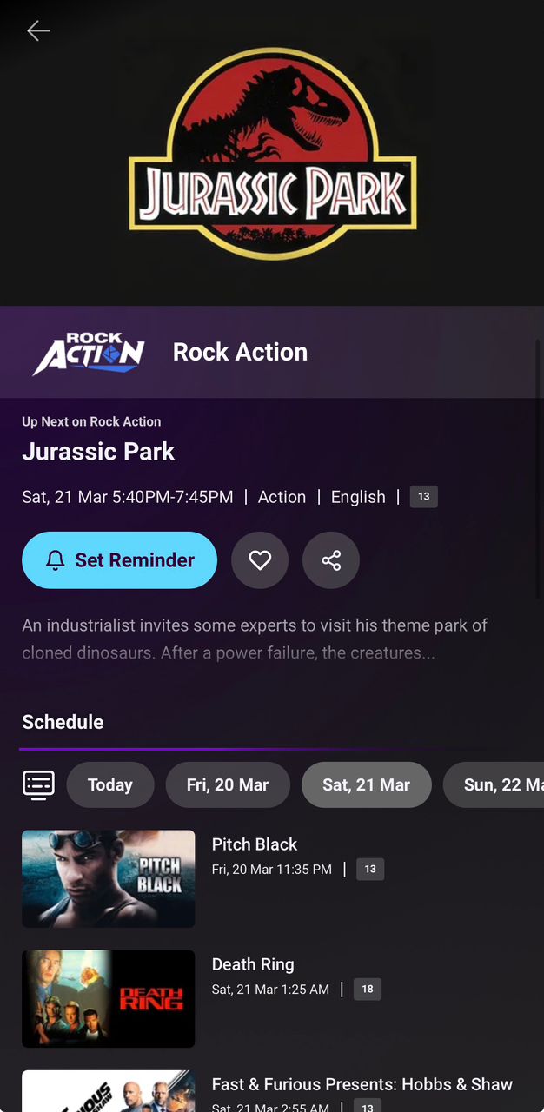Tap the Jurassic Park banner image
The width and height of the screenshot is (544, 1112).
coord(272,153)
